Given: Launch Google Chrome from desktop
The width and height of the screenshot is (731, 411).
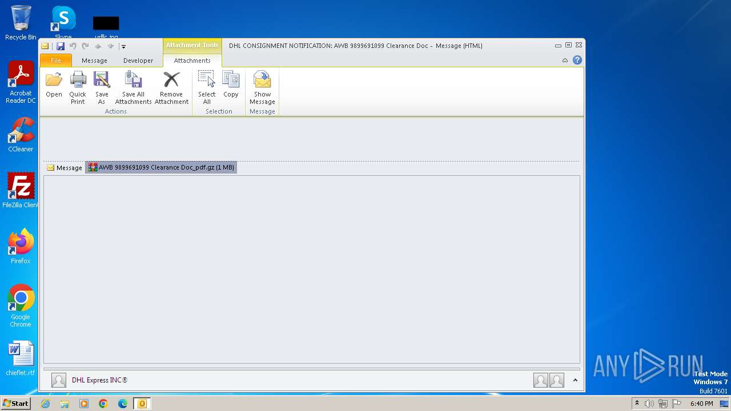Looking at the screenshot, I should tap(21, 306).
